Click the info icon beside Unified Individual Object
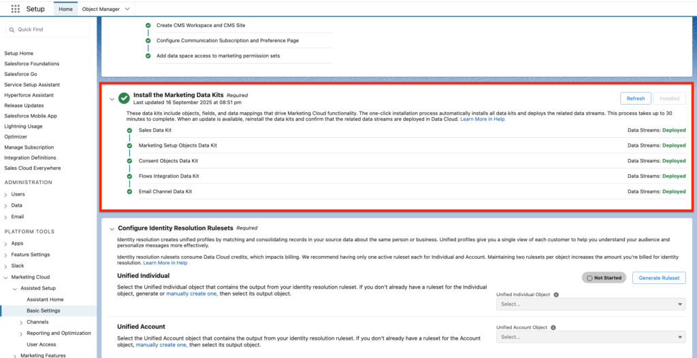Screen dimensions: 697x358 [556, 295]
